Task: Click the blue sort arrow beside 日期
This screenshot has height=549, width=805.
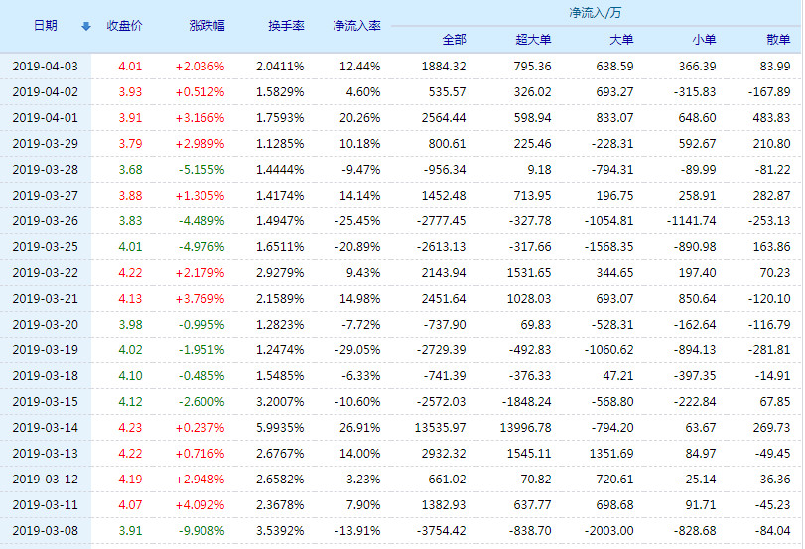Action: pos(85,26)
